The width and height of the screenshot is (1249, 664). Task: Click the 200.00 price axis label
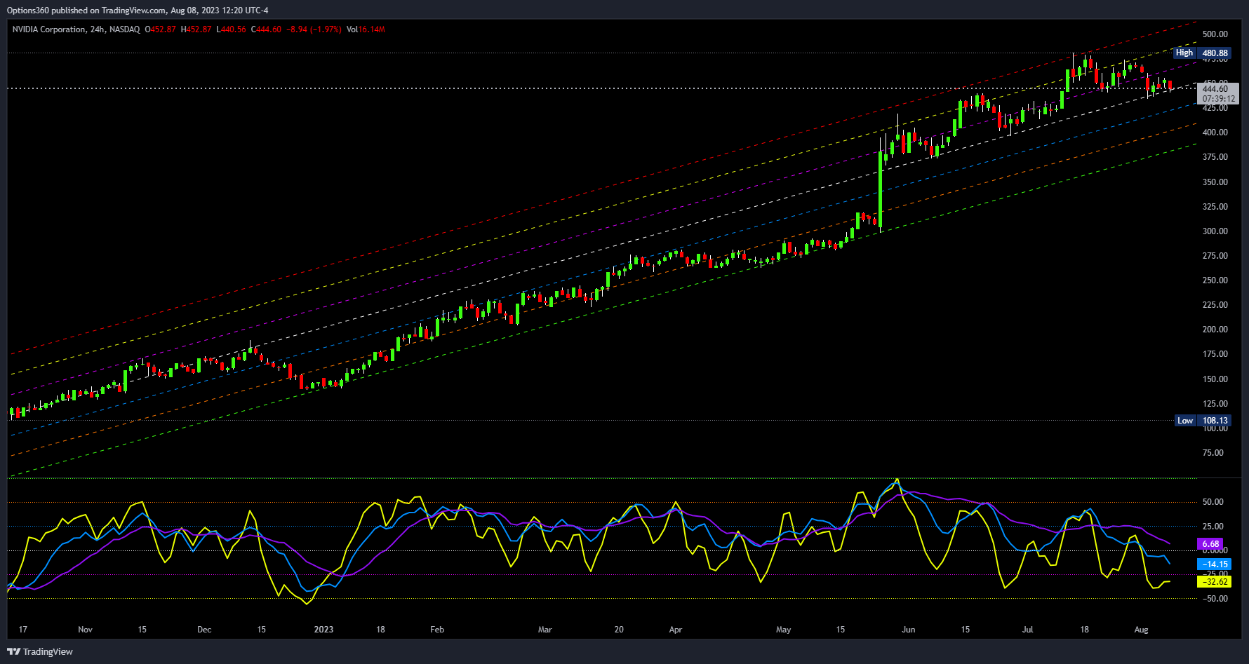(1215, 329)
